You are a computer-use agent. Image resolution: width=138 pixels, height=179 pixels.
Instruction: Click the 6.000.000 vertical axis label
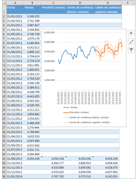[x=49, y=33]
